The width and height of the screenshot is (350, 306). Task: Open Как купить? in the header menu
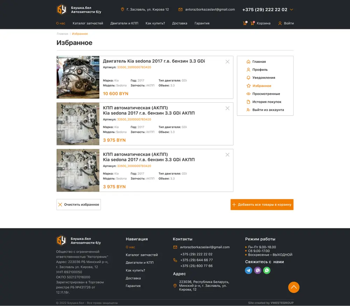155,23
